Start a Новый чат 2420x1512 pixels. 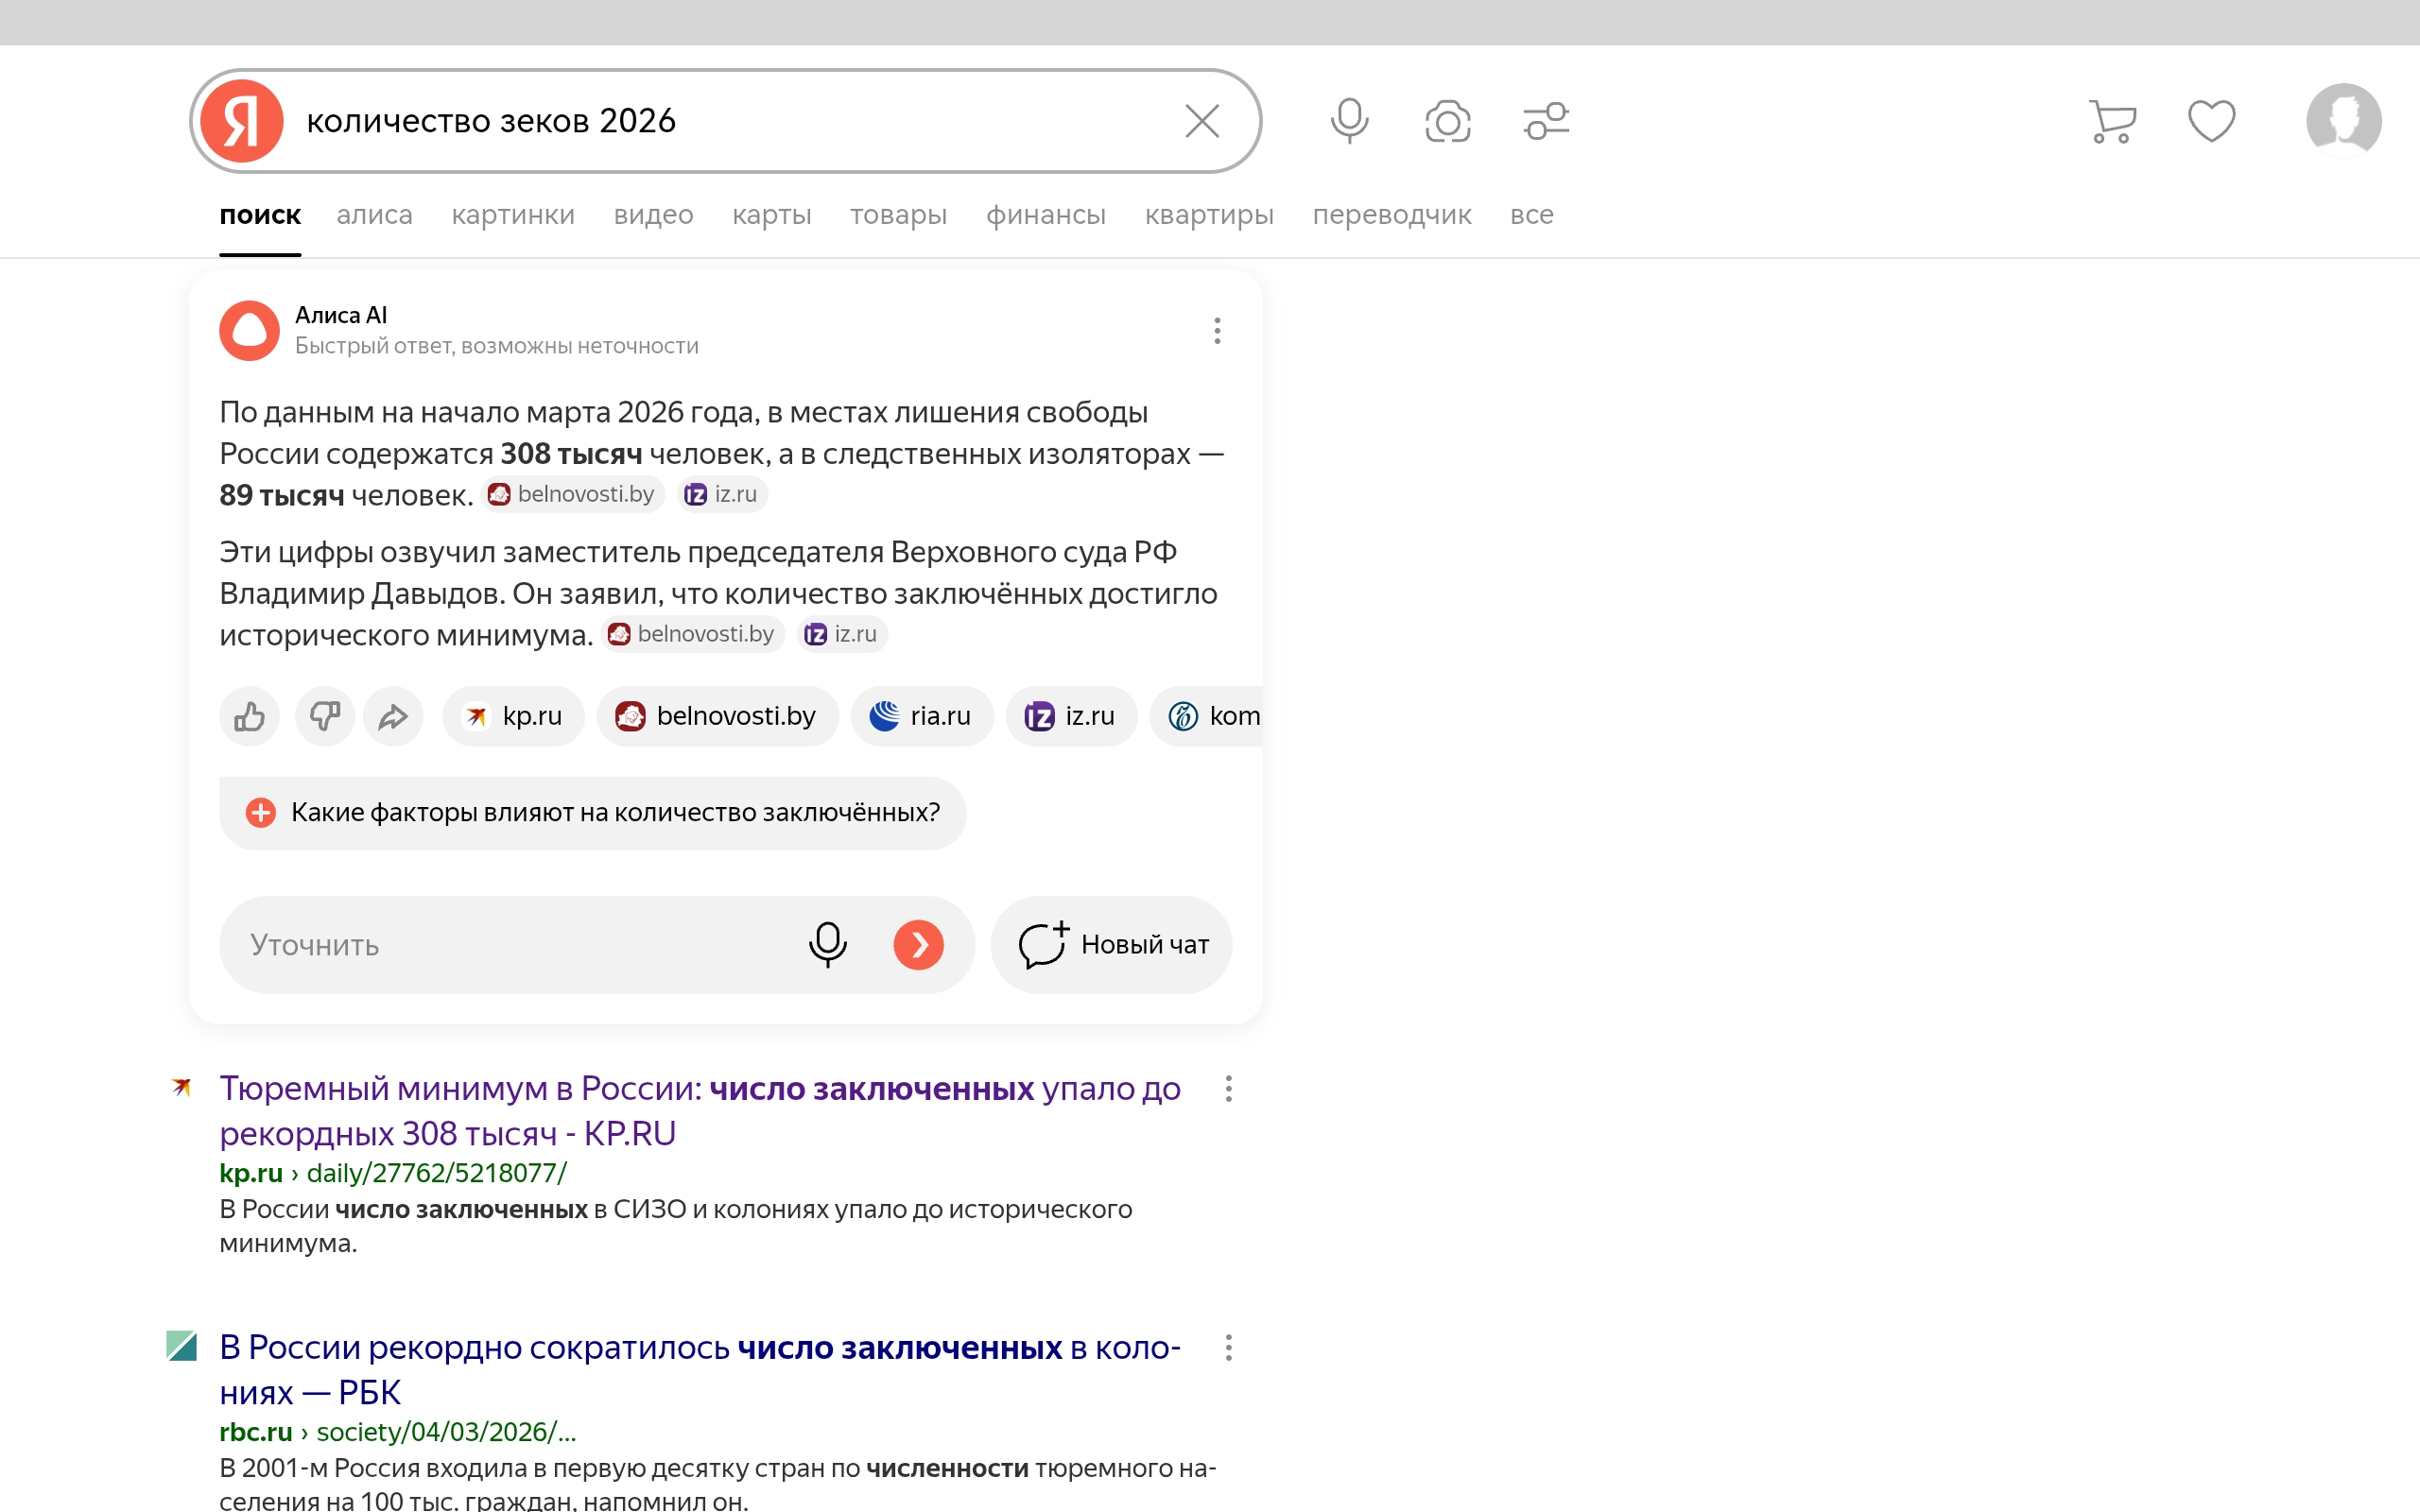[1112, 945]
